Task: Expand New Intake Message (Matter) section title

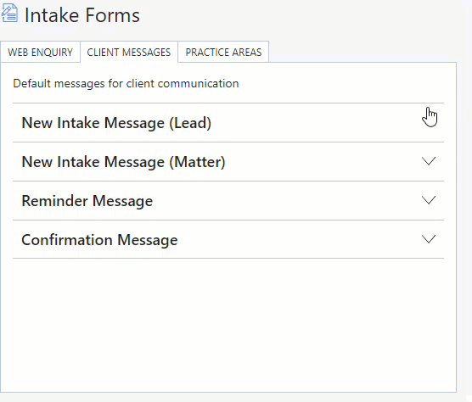Action: 123,162
